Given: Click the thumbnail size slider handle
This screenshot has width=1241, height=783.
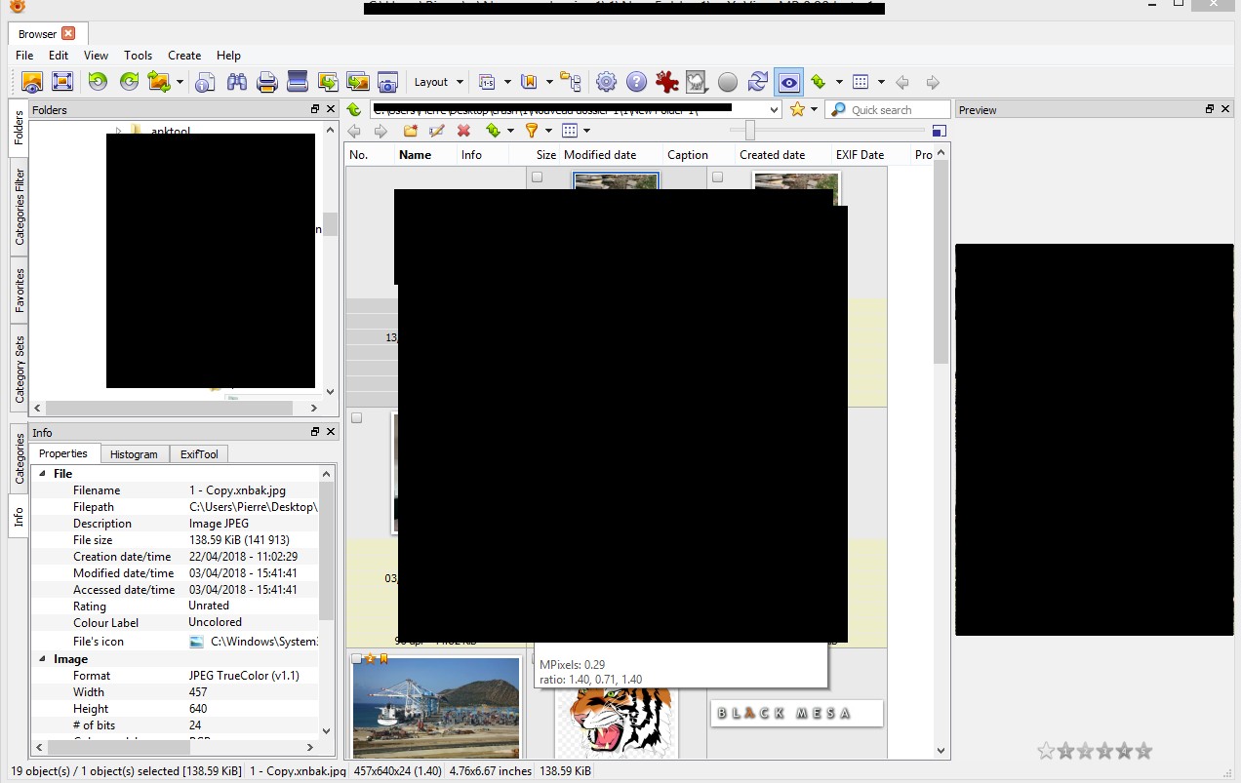Looking at the screenshot, I should pyautogui.click(x=749, y=130).
